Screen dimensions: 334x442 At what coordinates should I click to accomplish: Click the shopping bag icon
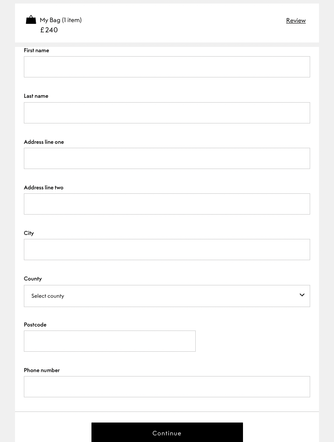(31, 20)
